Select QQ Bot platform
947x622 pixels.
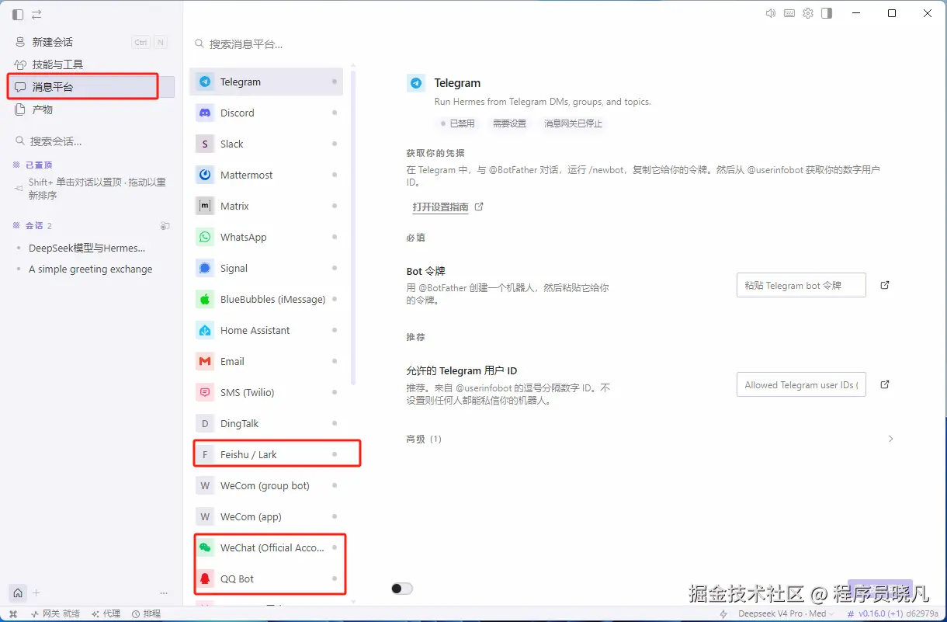266,579
